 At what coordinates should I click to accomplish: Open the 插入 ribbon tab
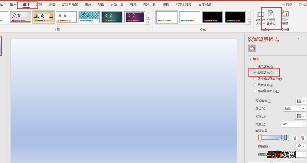(x=13, y=4)
